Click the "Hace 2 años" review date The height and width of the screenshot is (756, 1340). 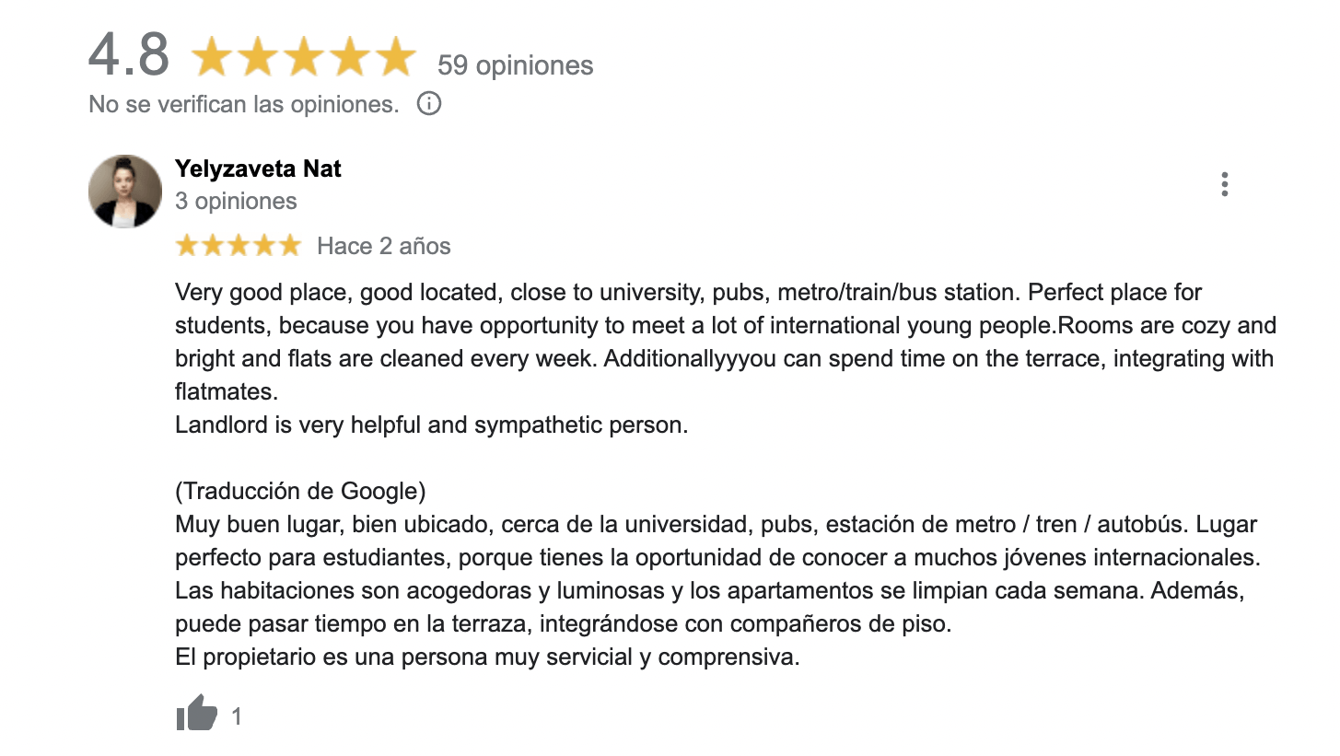[x=384, y=246]
